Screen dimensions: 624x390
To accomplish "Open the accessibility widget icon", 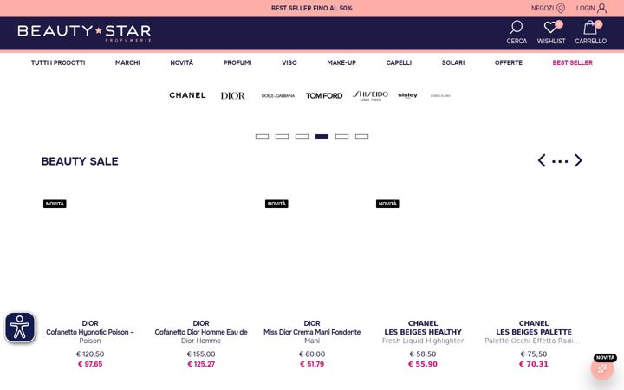I will 20,328.
